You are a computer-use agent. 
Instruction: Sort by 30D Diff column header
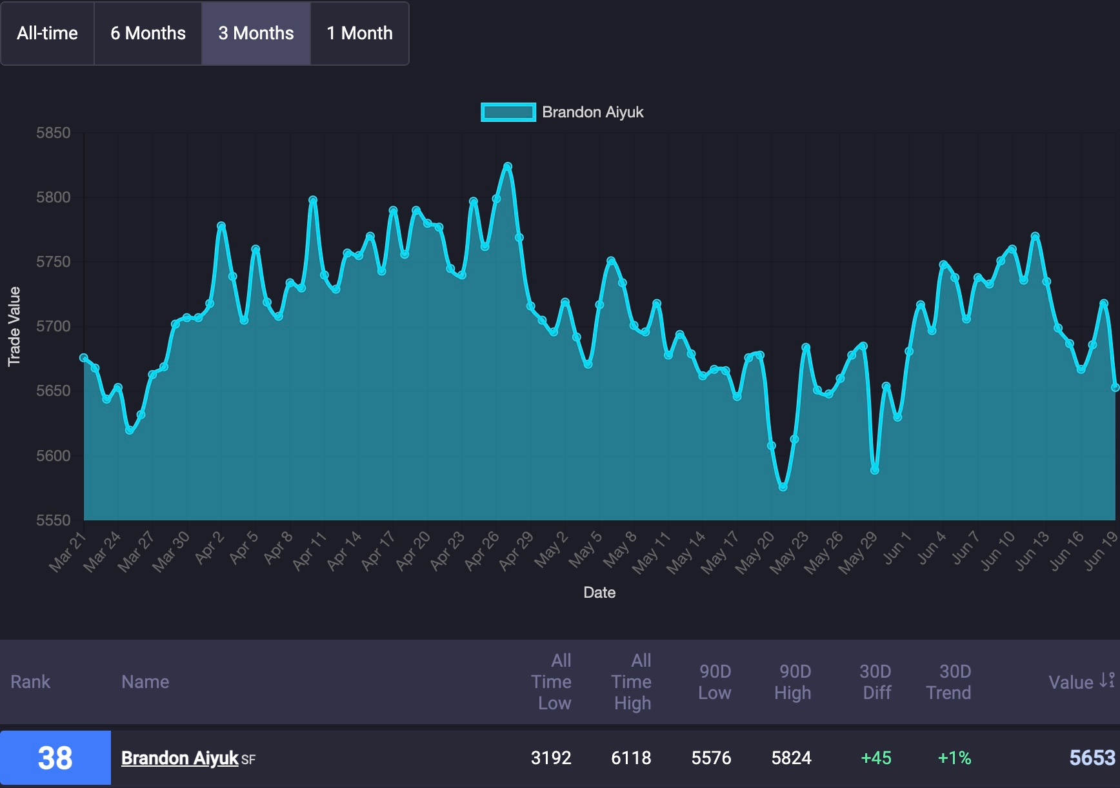(875, 682)
